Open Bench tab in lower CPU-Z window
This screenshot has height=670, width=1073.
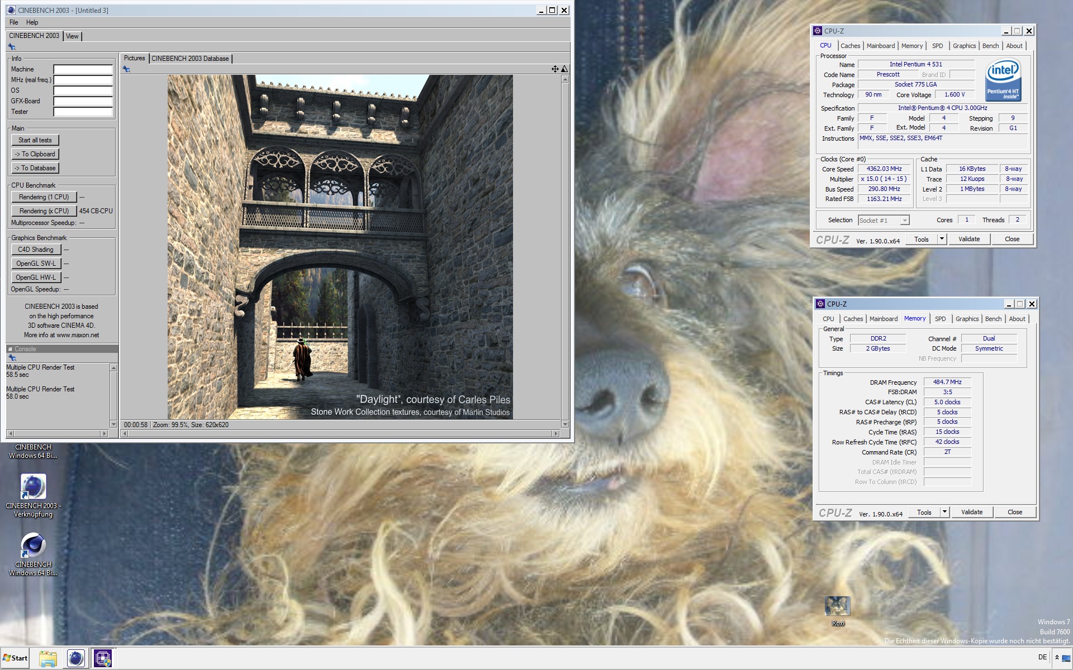click(994, 319)
